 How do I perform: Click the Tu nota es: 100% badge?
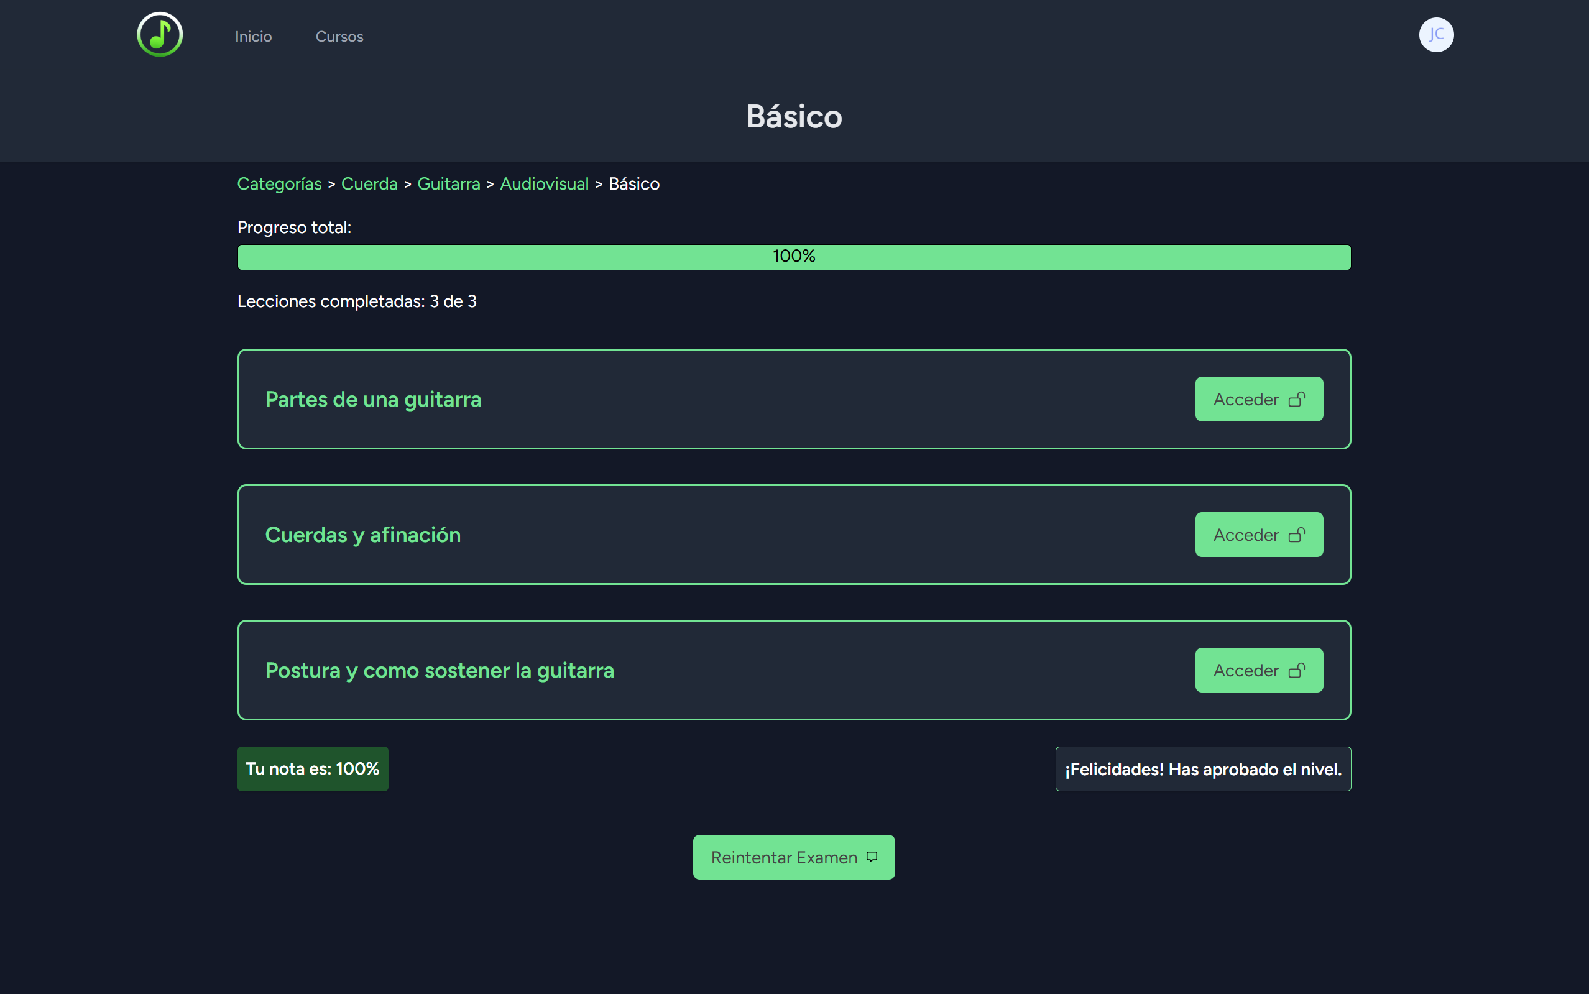312,768
